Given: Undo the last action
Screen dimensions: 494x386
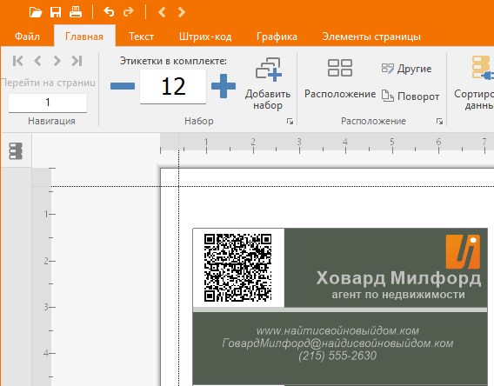Looking at the screenshot, I should tap(109, 12).
